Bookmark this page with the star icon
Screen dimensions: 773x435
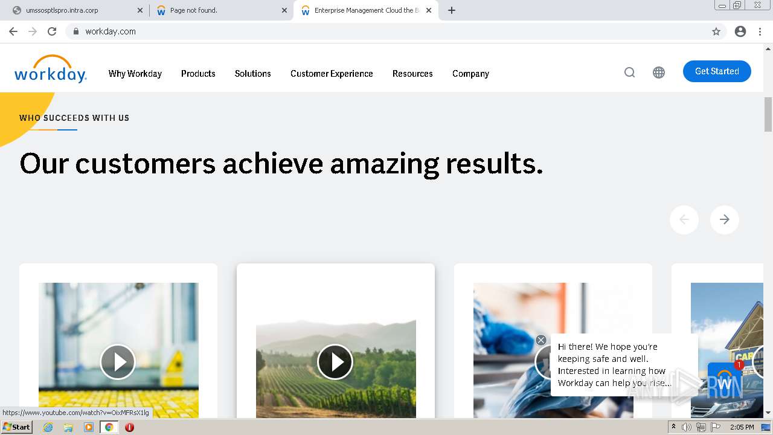(716, 31)
